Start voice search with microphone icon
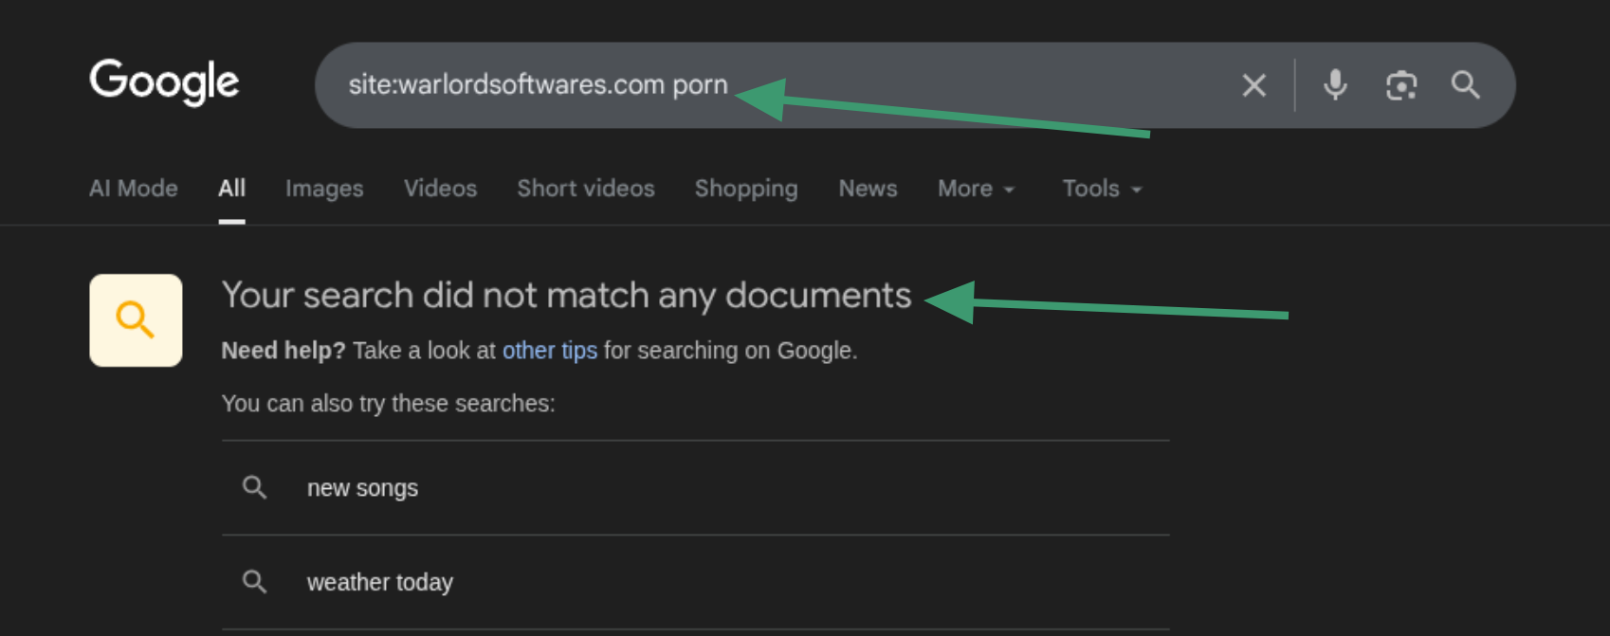This screenshot has width=1610, height=636. pyautogui.click(x=1335, y=85)
